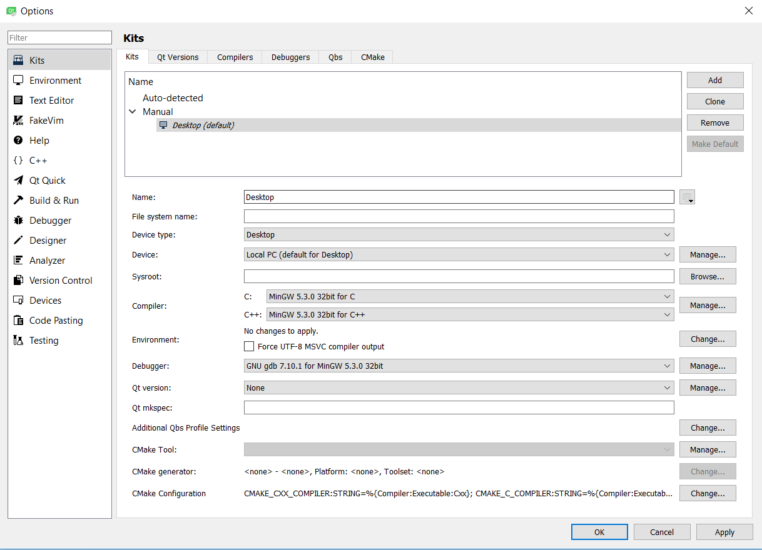This screenshot has height=550, width=762.
Task: Open the Device type dropdown
Action: pos(459,235)
